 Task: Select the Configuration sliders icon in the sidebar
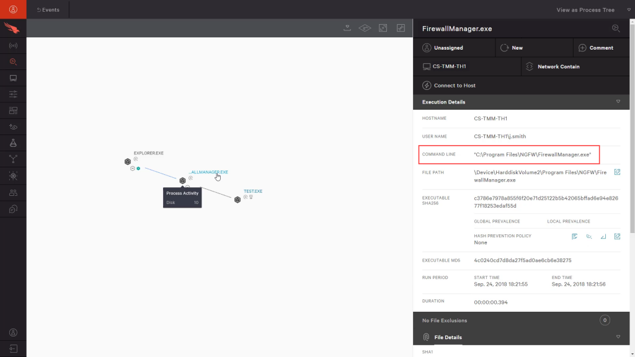[x=14, y=94]
